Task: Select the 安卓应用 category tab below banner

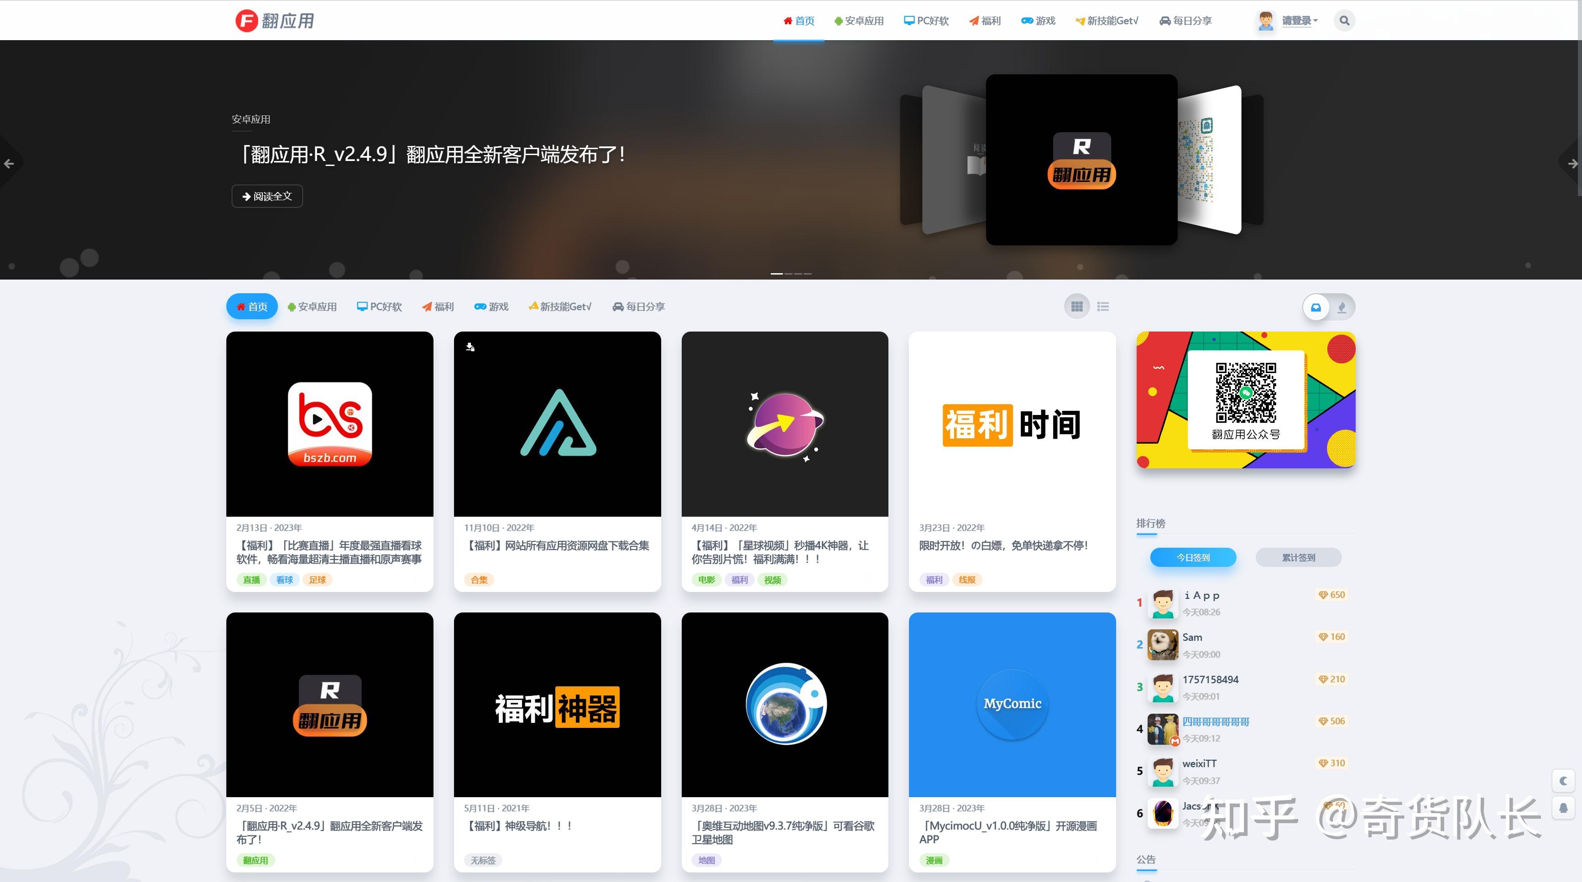Action: [312, 307]
